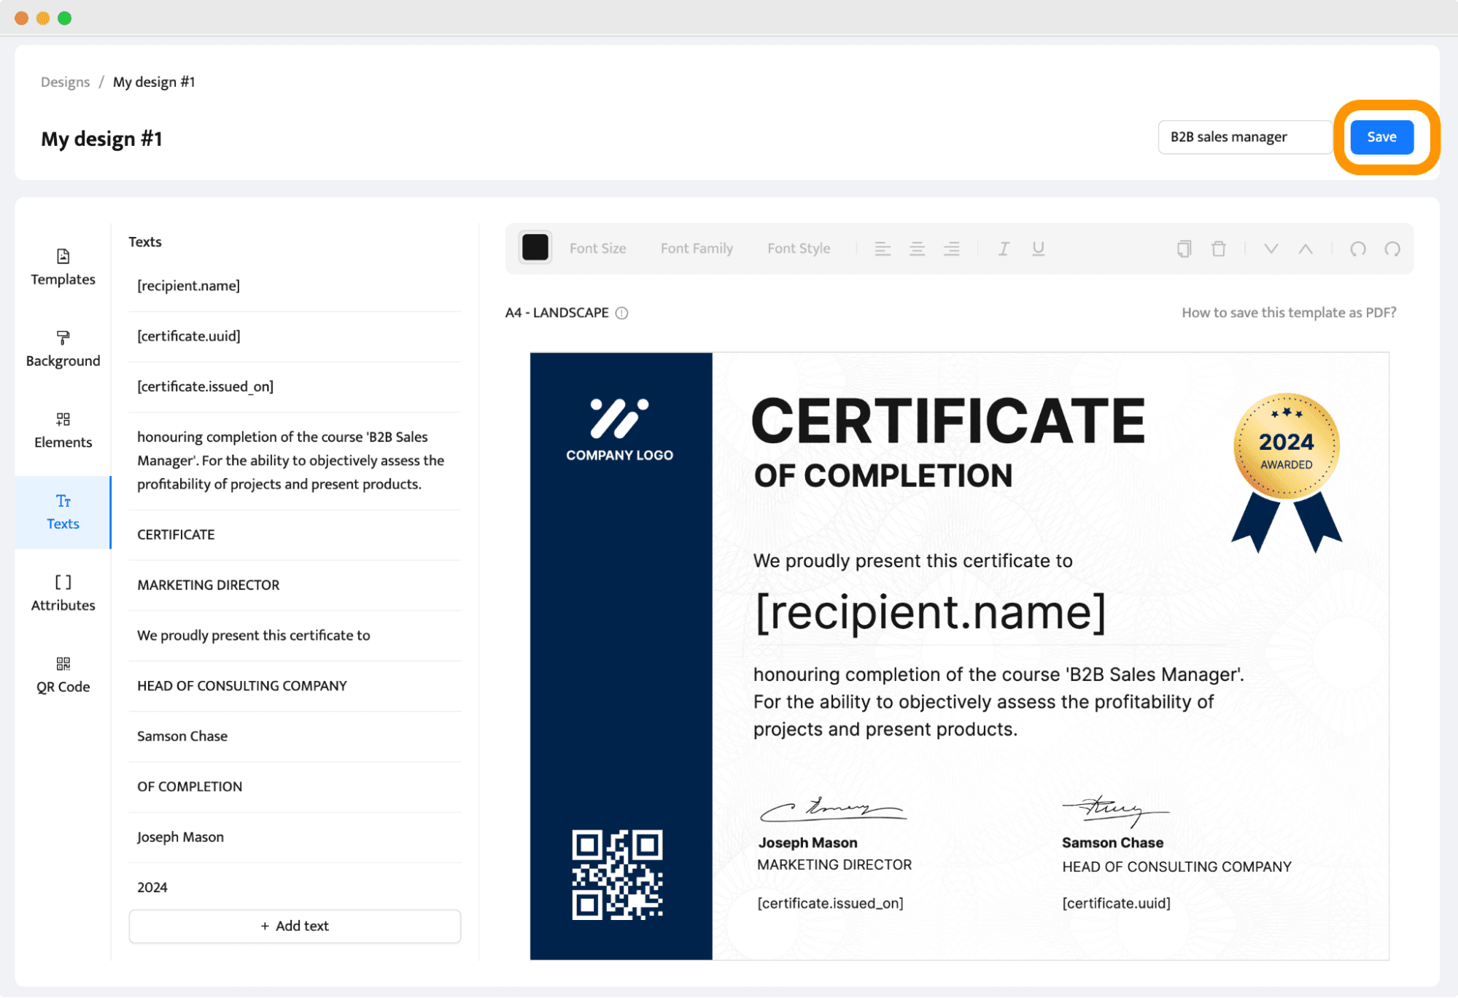Click the red close window button
This screenshot has width=1458, height=998.
pos(21,18)
